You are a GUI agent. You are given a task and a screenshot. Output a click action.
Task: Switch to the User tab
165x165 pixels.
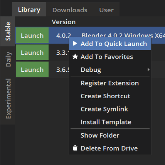point(106,10)
